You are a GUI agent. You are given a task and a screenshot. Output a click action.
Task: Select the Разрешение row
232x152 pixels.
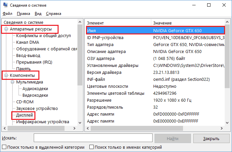(x=155, y=100)
